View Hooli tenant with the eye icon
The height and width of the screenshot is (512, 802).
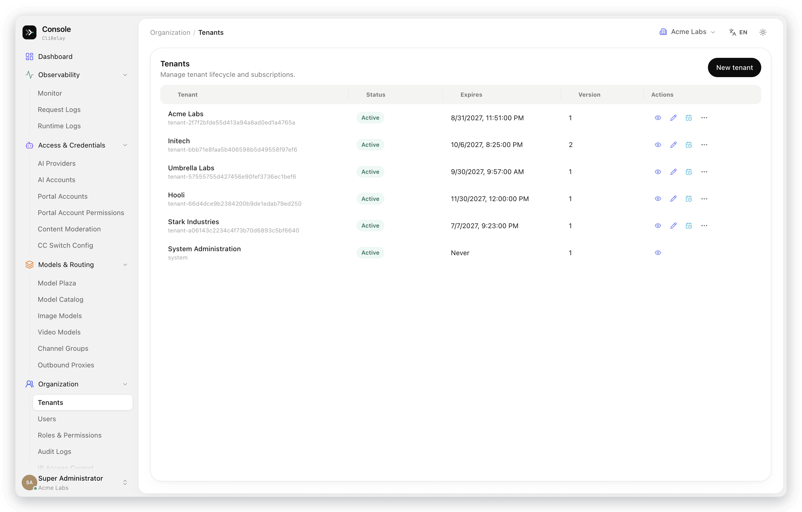[658, 199]
